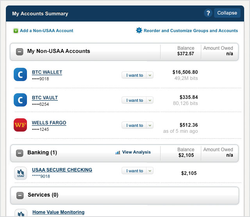
Task: Click the Collapse button in header
Action: (227, 13)
